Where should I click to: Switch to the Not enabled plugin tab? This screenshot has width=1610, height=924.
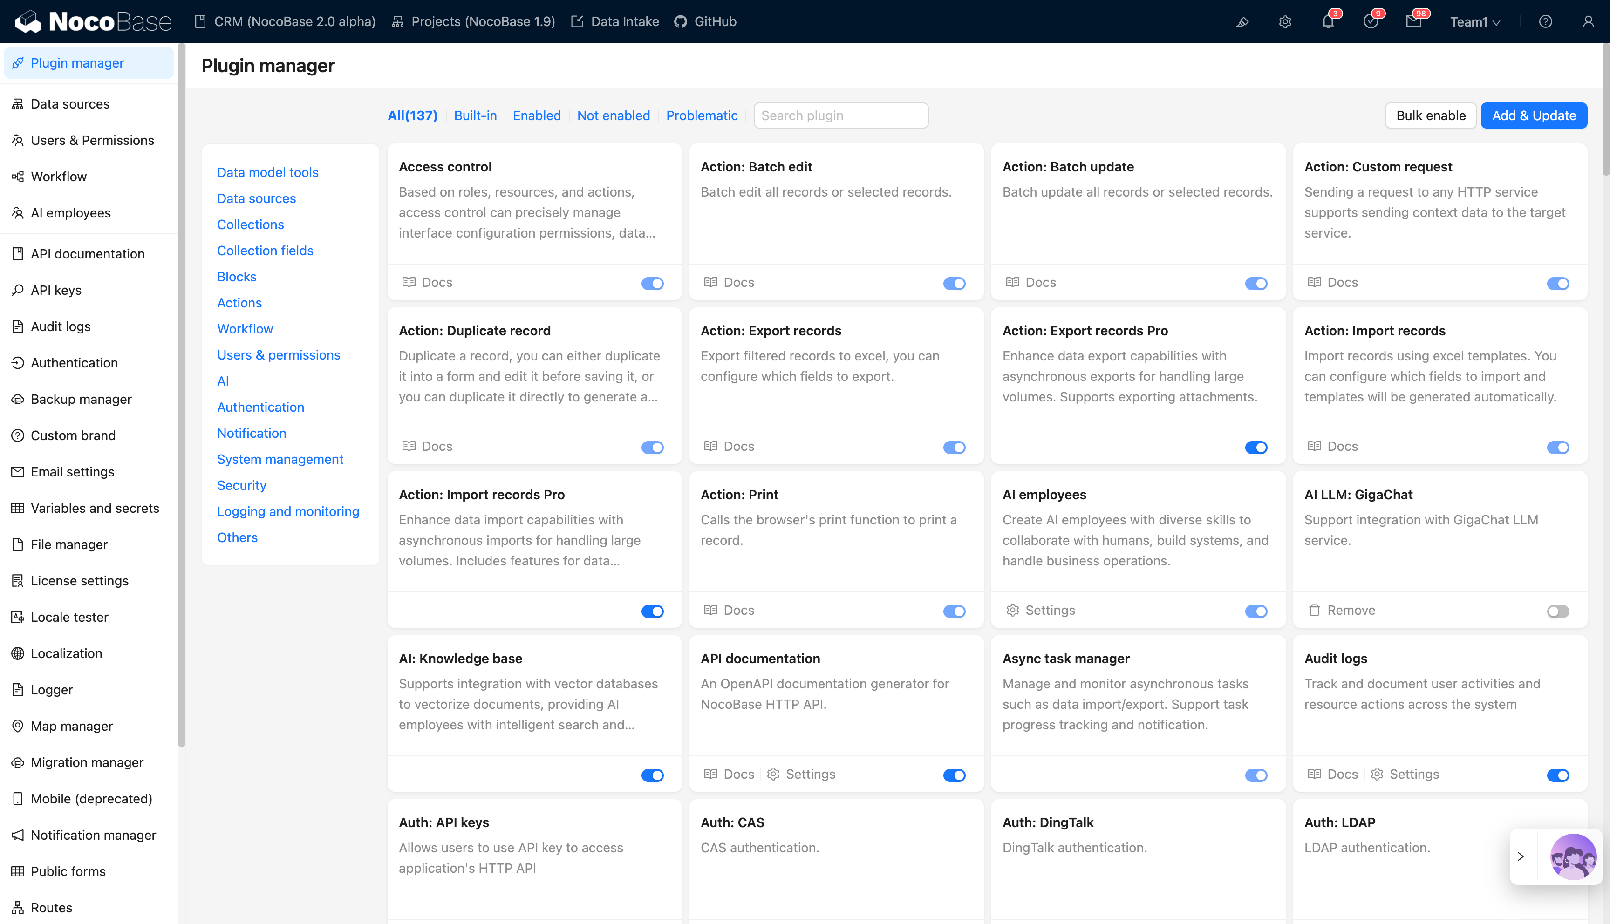click(x=613, y=115)
